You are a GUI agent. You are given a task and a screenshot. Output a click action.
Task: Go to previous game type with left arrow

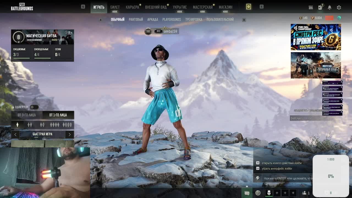coord(15,134)
